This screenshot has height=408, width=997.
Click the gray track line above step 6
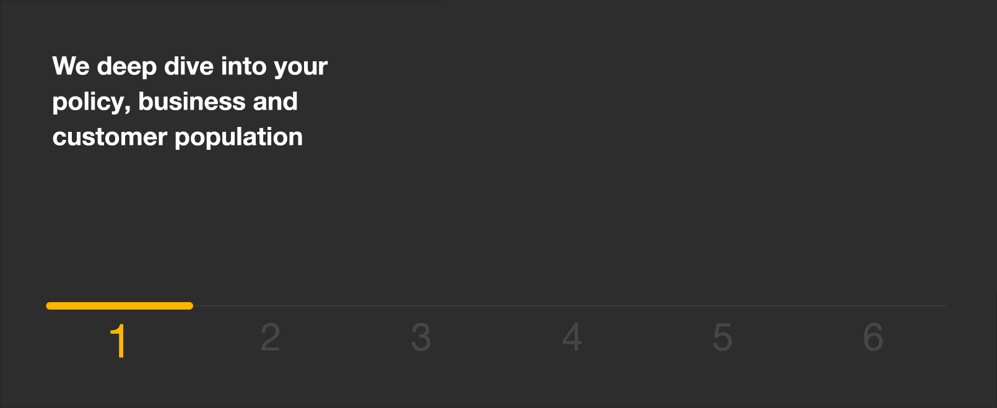(x=872, y=305)
